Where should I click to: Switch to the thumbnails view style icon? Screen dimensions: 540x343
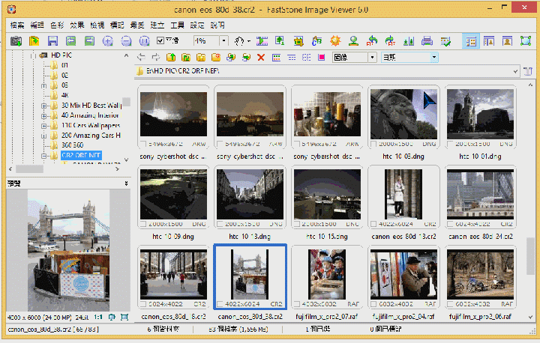pyautogui.click(x=276, y=58)
